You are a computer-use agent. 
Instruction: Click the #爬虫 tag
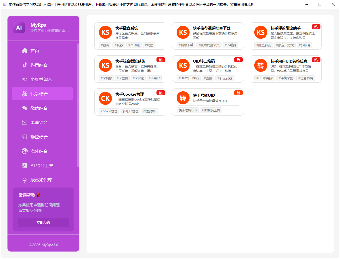(149, 45)
